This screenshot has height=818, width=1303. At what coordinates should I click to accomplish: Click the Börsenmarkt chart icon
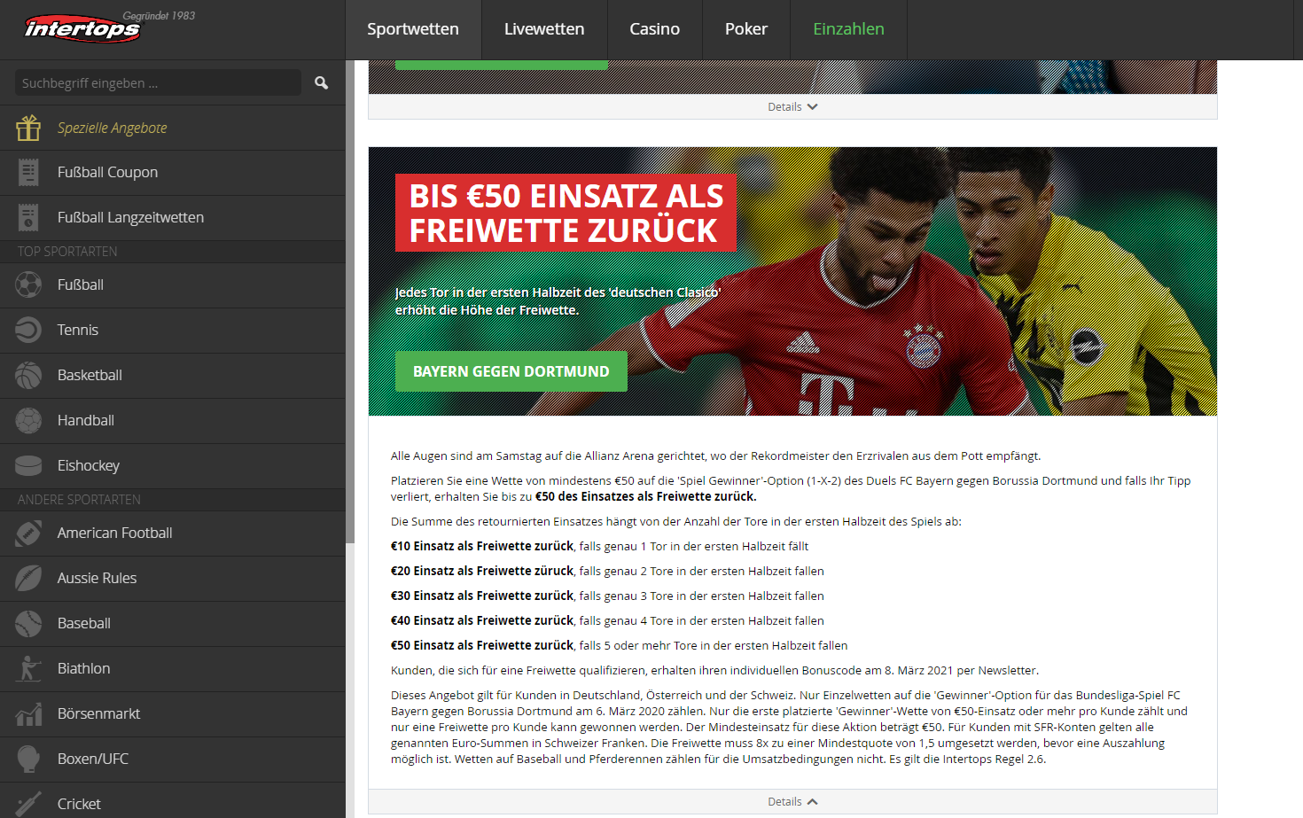[28, 713]
